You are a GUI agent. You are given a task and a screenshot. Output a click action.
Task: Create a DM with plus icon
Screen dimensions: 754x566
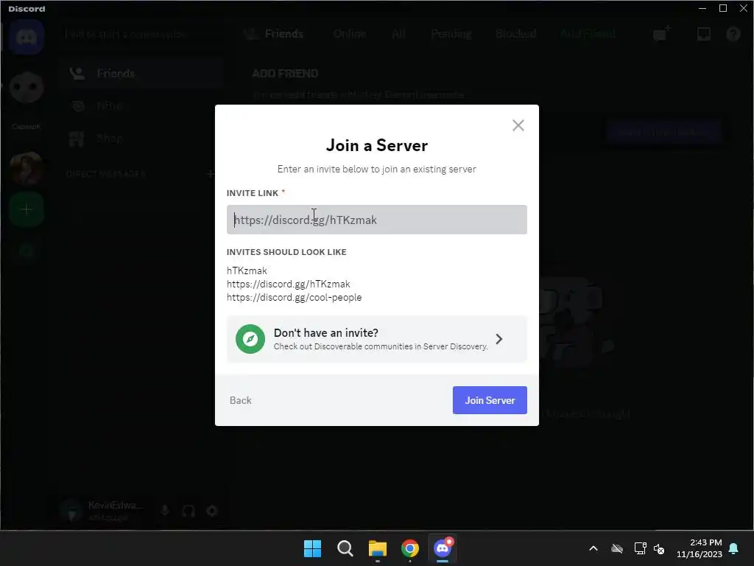click(x=210, y=174)
